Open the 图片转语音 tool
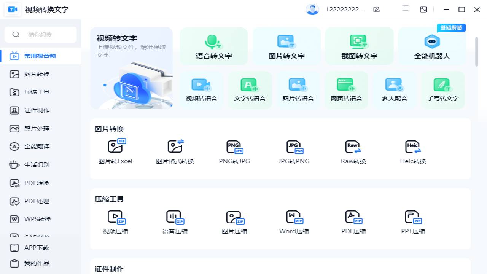Image resolution: width=487 pixels, height=274 pixels. (x=298, y=90)
